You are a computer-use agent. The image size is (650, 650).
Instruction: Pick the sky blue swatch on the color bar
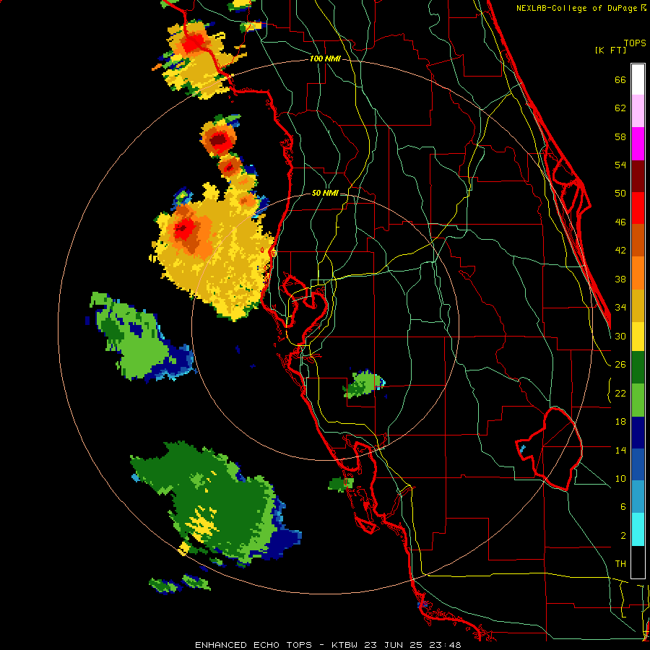click(x=638, y=497)
